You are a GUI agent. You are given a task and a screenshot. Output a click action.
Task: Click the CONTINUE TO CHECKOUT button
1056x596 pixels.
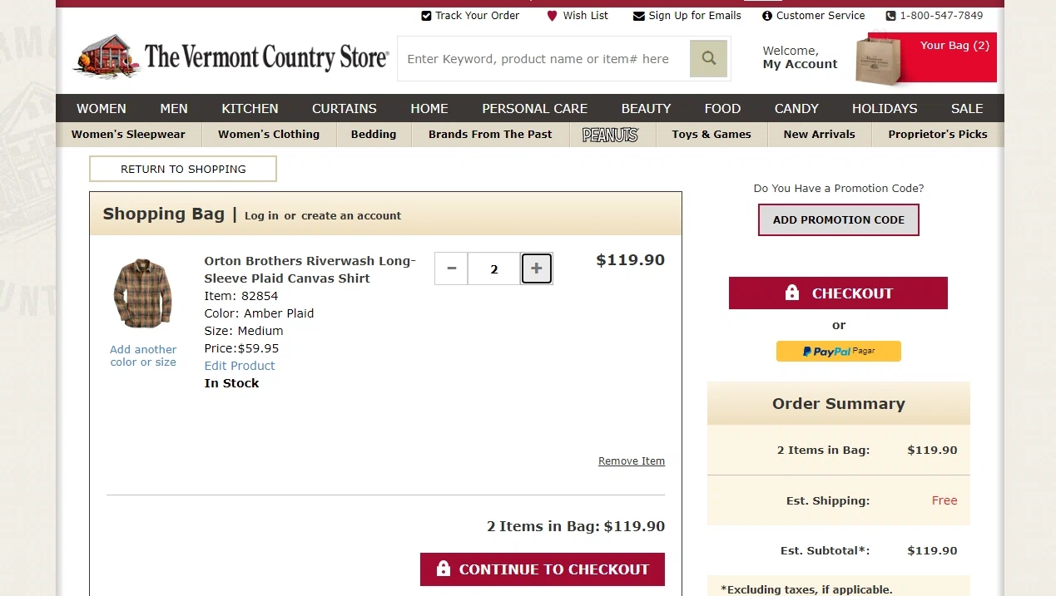543,569
